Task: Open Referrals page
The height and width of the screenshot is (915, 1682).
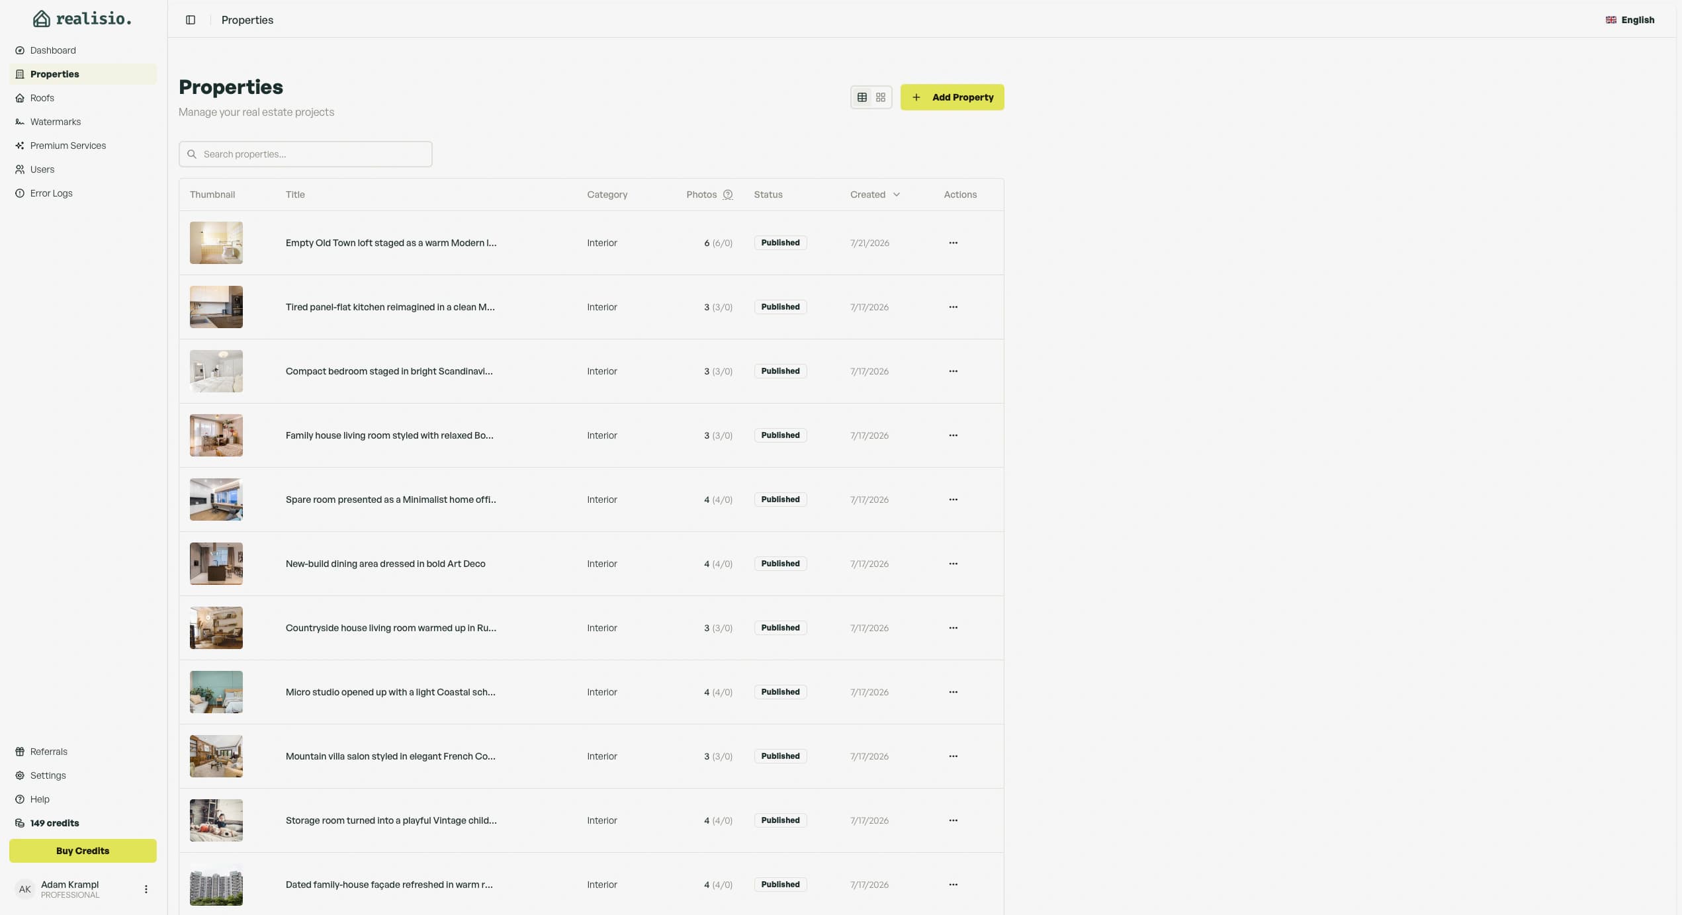Action: [x=83, y=752]
